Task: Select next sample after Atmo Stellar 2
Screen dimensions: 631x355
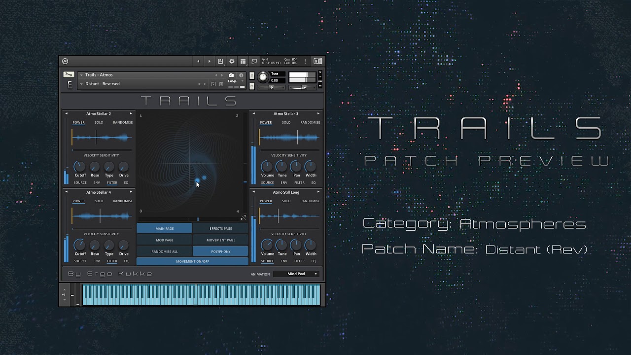Action: (131, 113)
